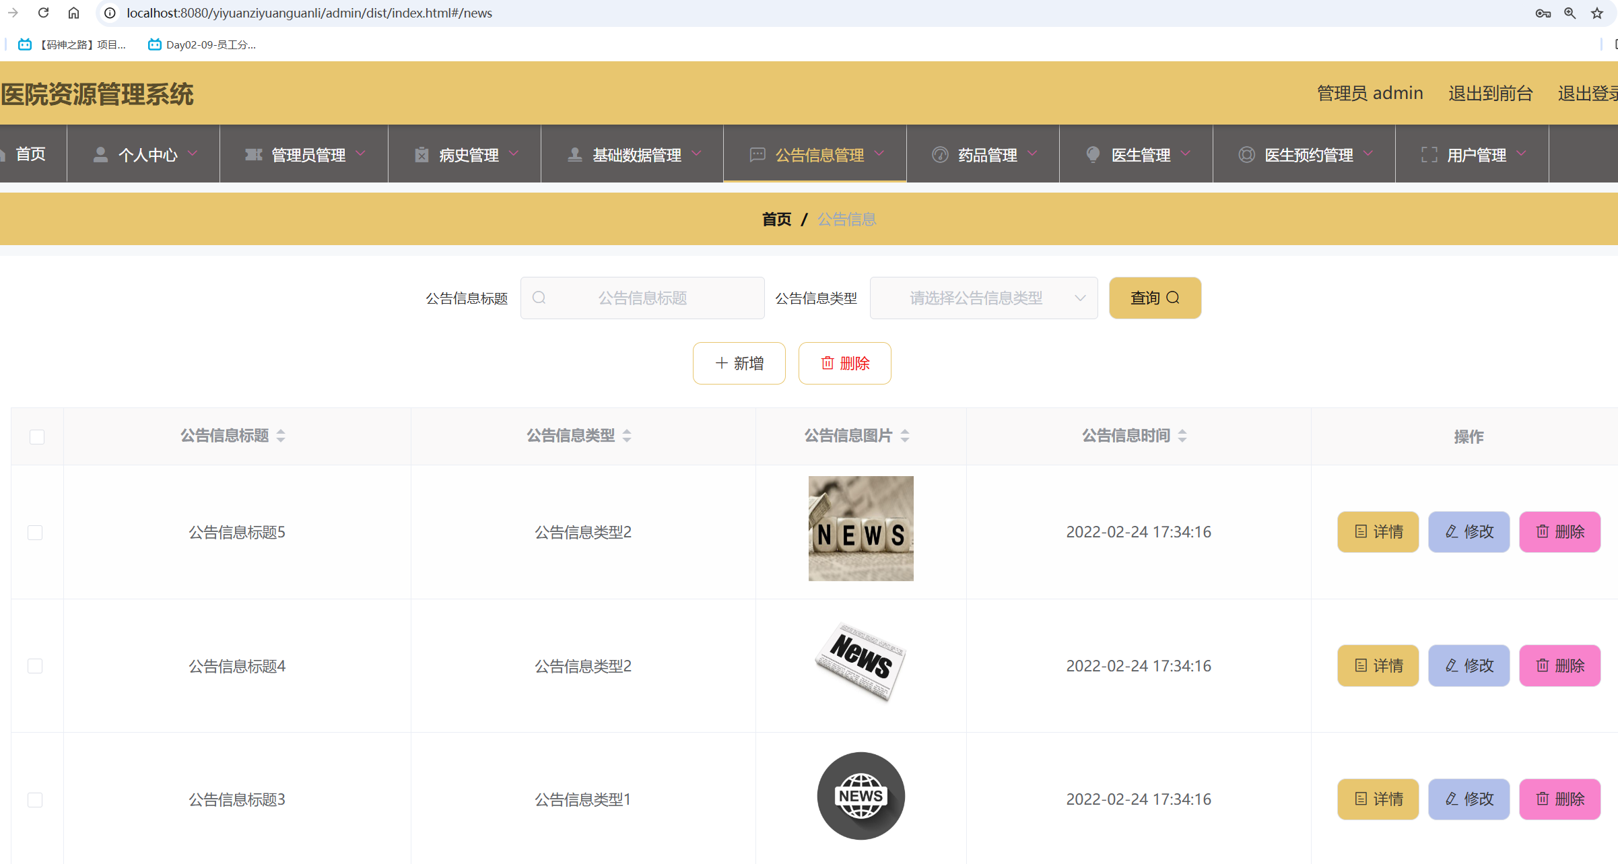1618x864 pixels.
Task: Click search icon in 公告信息标题 field
Action: click(x=539, y=298)
